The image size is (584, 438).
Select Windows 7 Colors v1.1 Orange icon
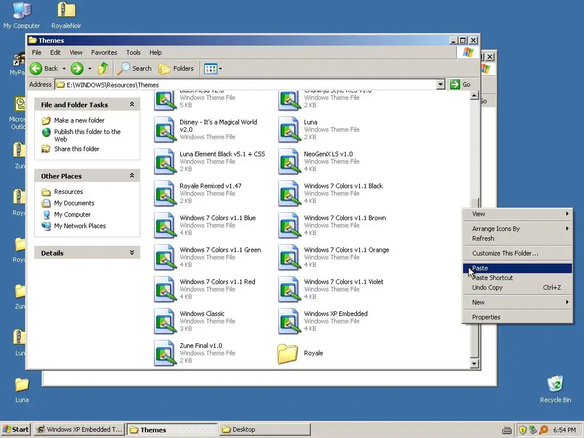pyautogui.click(x=289, y=258)
